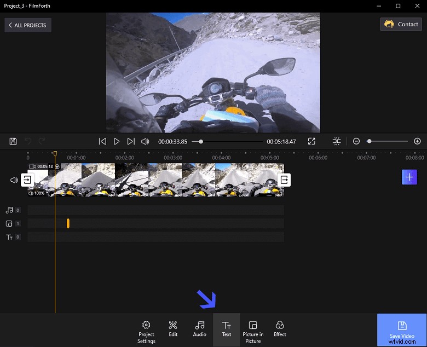427x347 pixels.
Task: Open the Text tool
Action: point(226,329)
